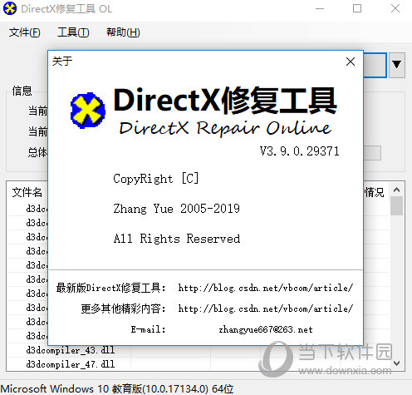
Task: Click the Windows 10 version status bar text
Action: click(x=117, y=388)
